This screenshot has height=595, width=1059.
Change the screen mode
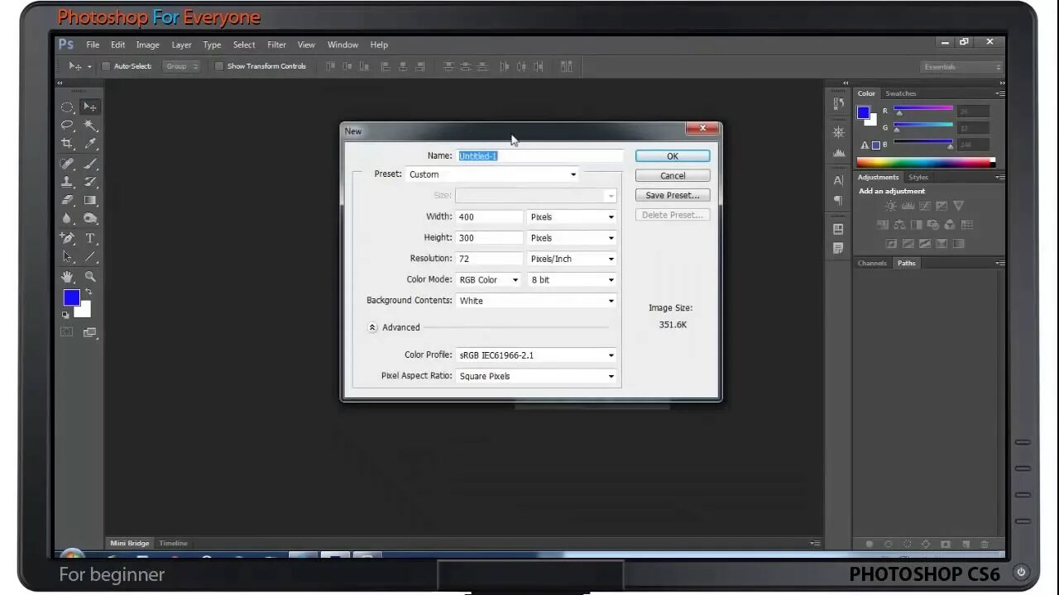(89, 332)
